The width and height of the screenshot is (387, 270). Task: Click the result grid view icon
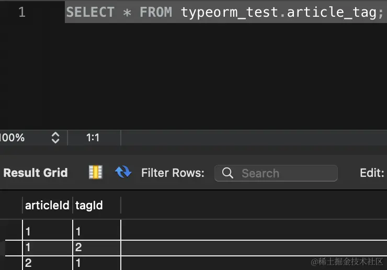click(x=95, y=173)
